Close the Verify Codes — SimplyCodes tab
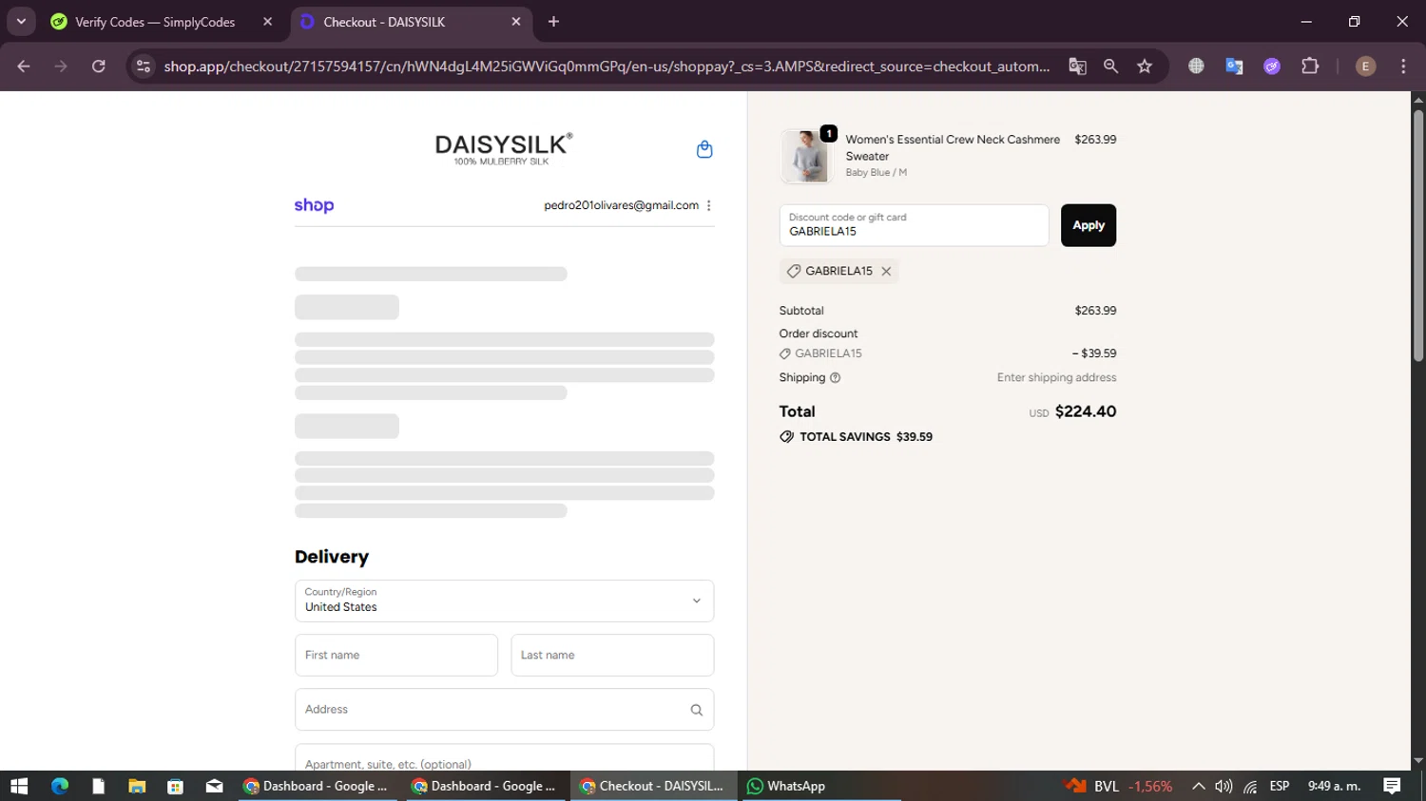This screenshot has height=801, width=1426. click(267, 22)
